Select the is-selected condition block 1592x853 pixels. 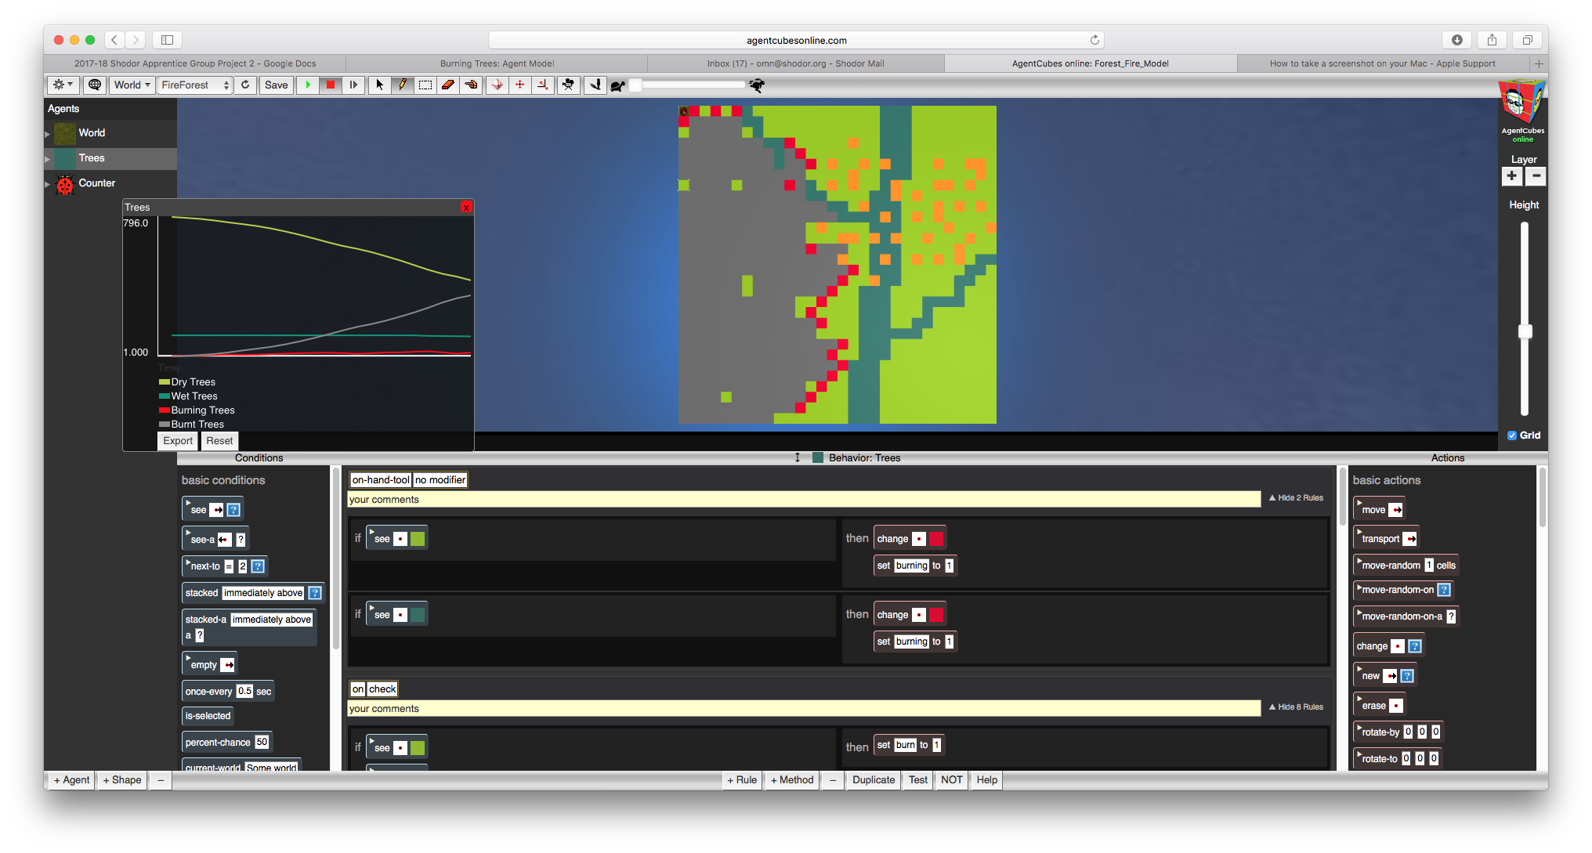[x=208, y=716]
